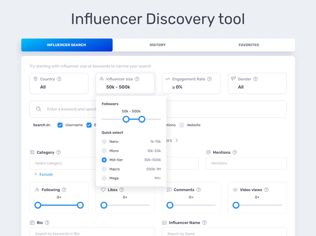Open the Category help question mark
The height and width of the screenshot is (236, 316).
point(59,152)
